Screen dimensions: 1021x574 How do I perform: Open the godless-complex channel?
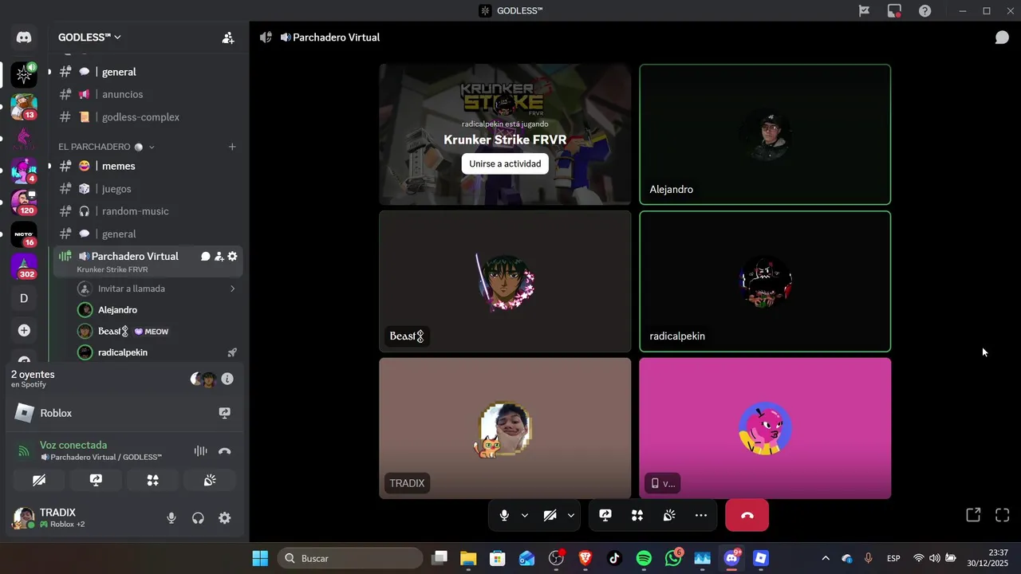click(x=148, y=117)
